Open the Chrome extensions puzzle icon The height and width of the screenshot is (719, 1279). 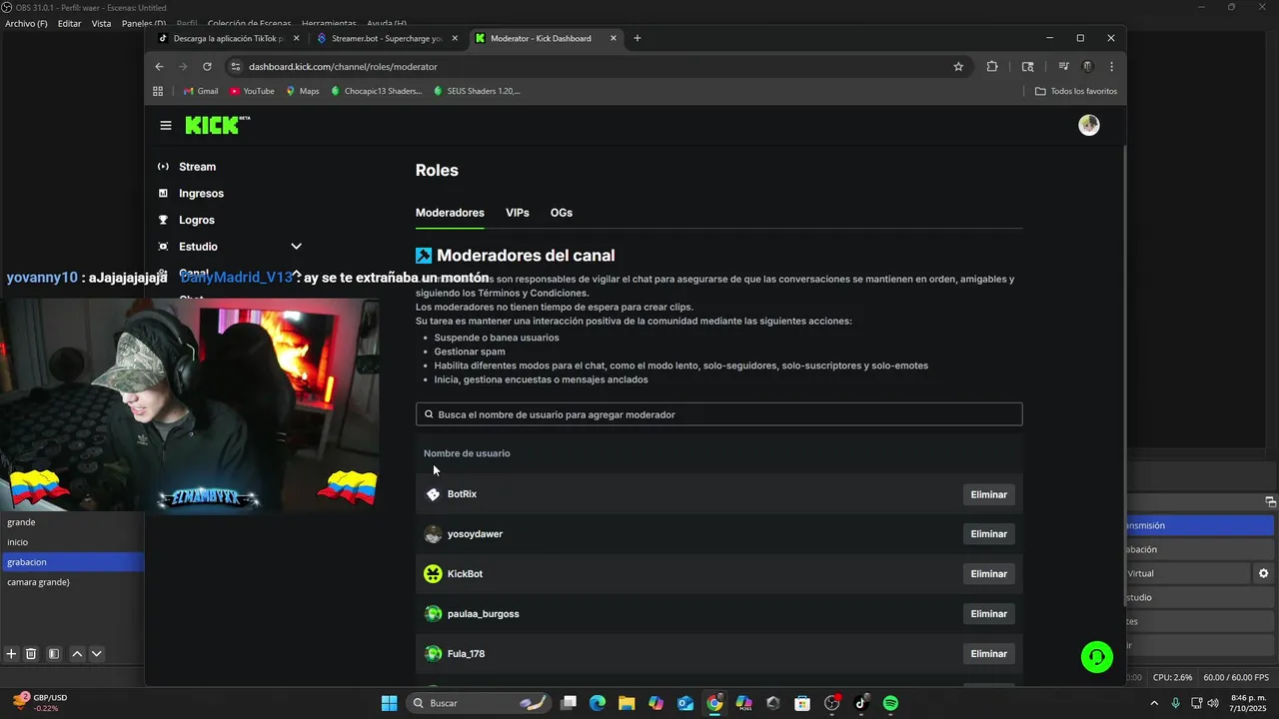[x=992, y=67]
